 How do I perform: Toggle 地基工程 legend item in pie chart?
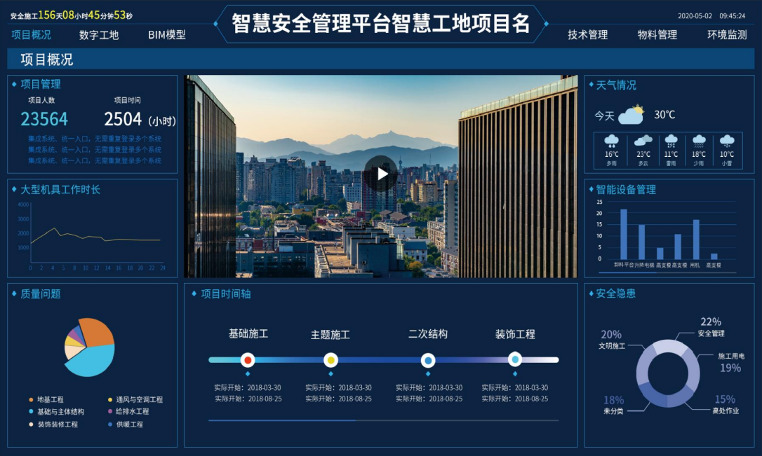(49, 399)
